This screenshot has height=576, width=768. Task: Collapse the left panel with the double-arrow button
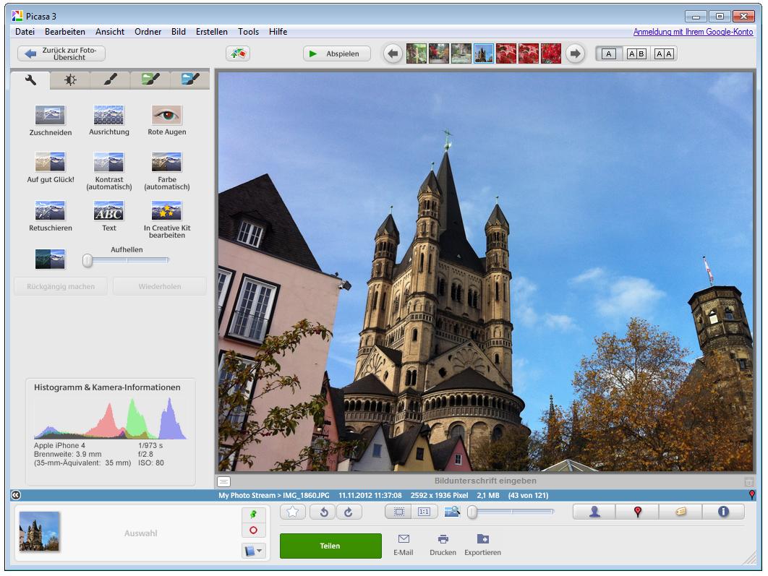point(16,495)
